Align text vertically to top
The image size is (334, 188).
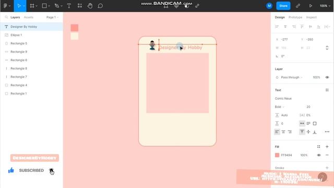tap(302, 132)
